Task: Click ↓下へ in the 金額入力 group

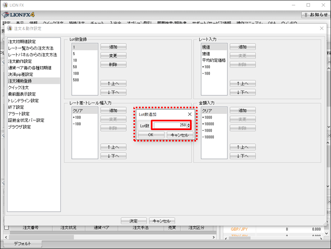Action: point(243,156)
